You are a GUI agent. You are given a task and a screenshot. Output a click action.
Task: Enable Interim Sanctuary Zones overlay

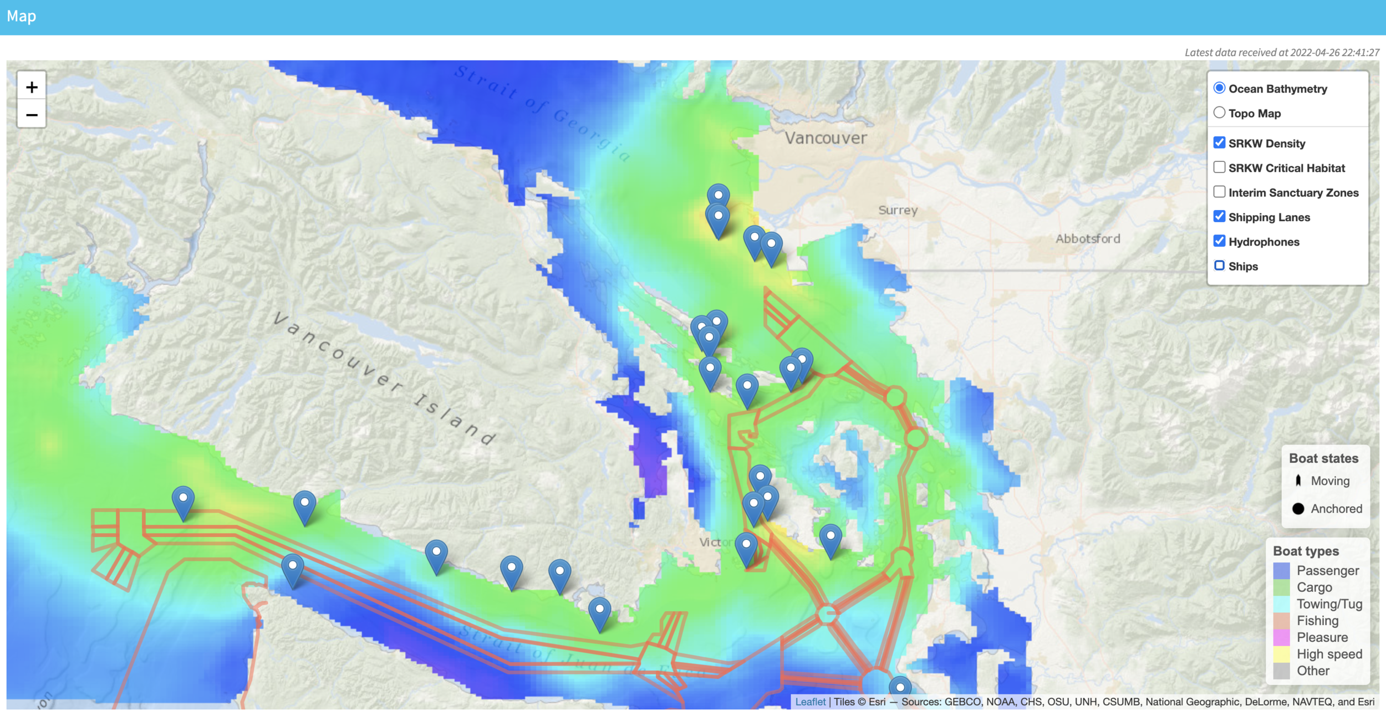(x=1219, y=192)
